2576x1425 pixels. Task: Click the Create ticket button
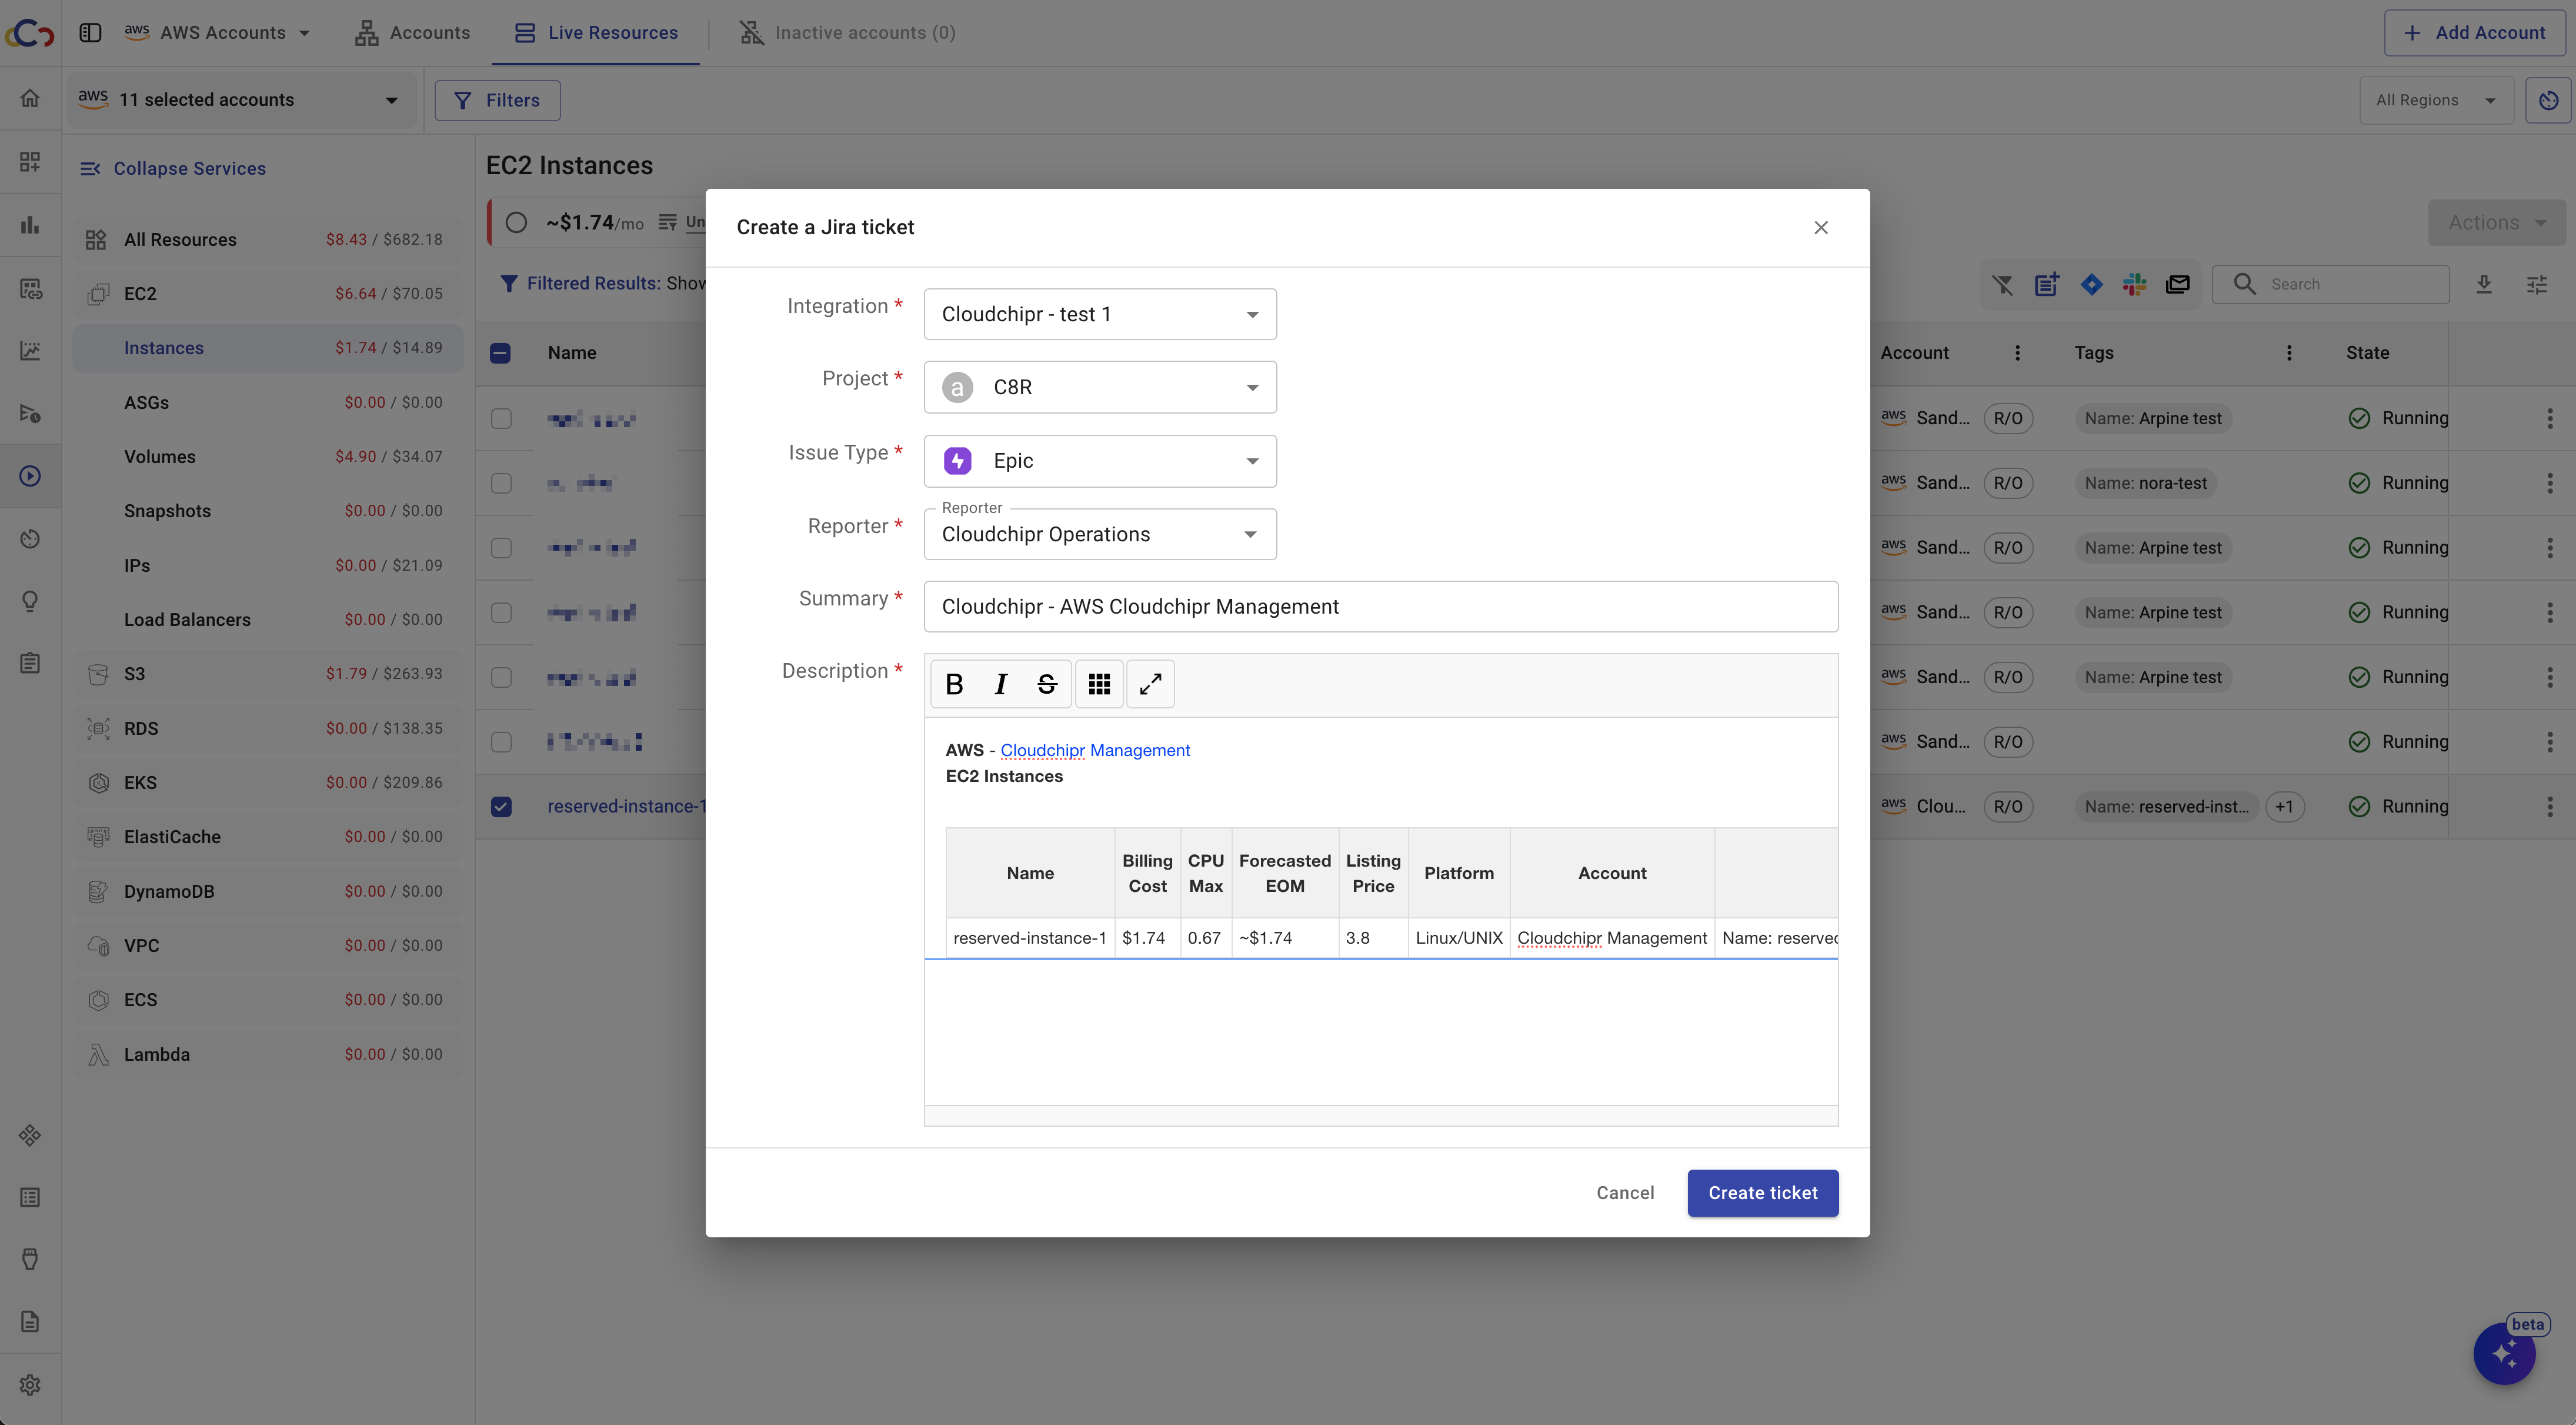point(1762,1193)
